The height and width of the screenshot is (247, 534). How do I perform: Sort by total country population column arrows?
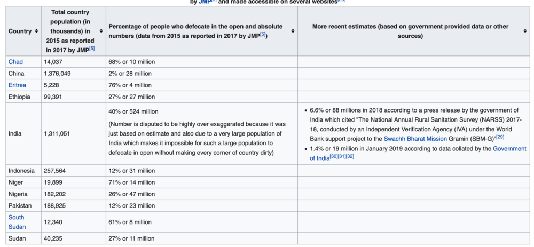coord(101,31)
